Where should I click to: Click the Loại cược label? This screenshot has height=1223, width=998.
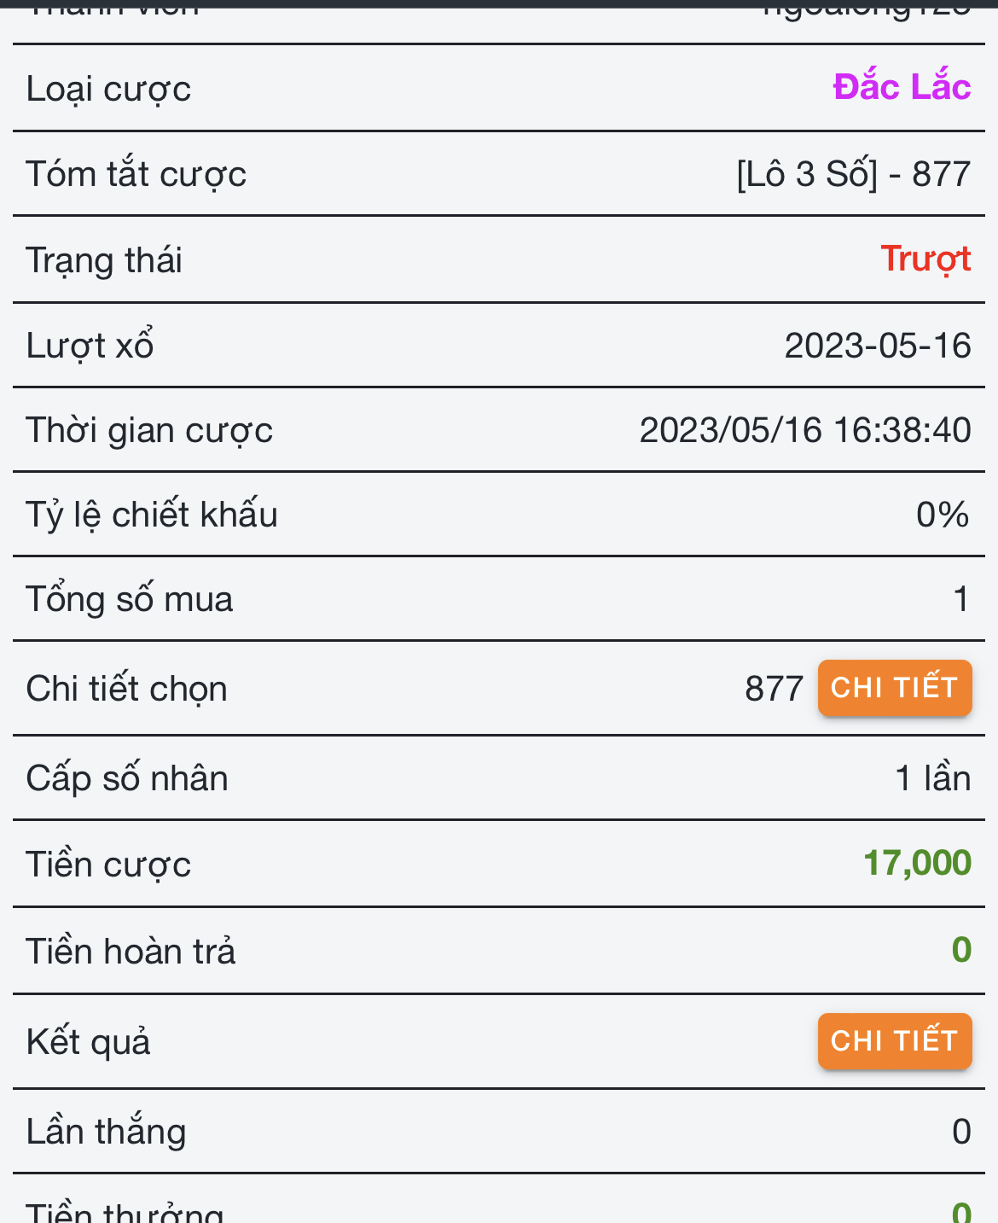(108, 89)
